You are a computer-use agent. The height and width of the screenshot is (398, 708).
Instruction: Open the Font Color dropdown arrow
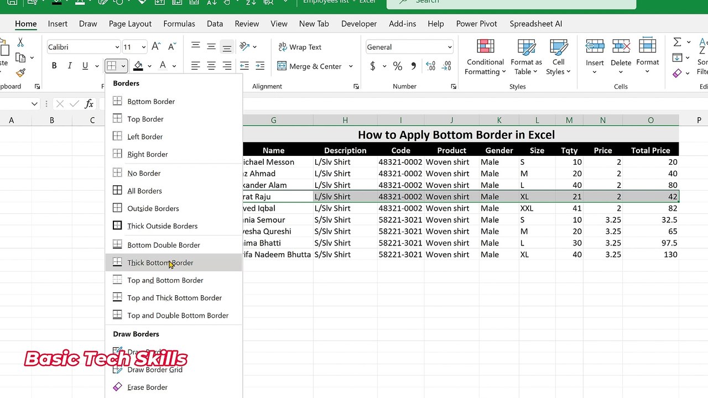[174, 66]
